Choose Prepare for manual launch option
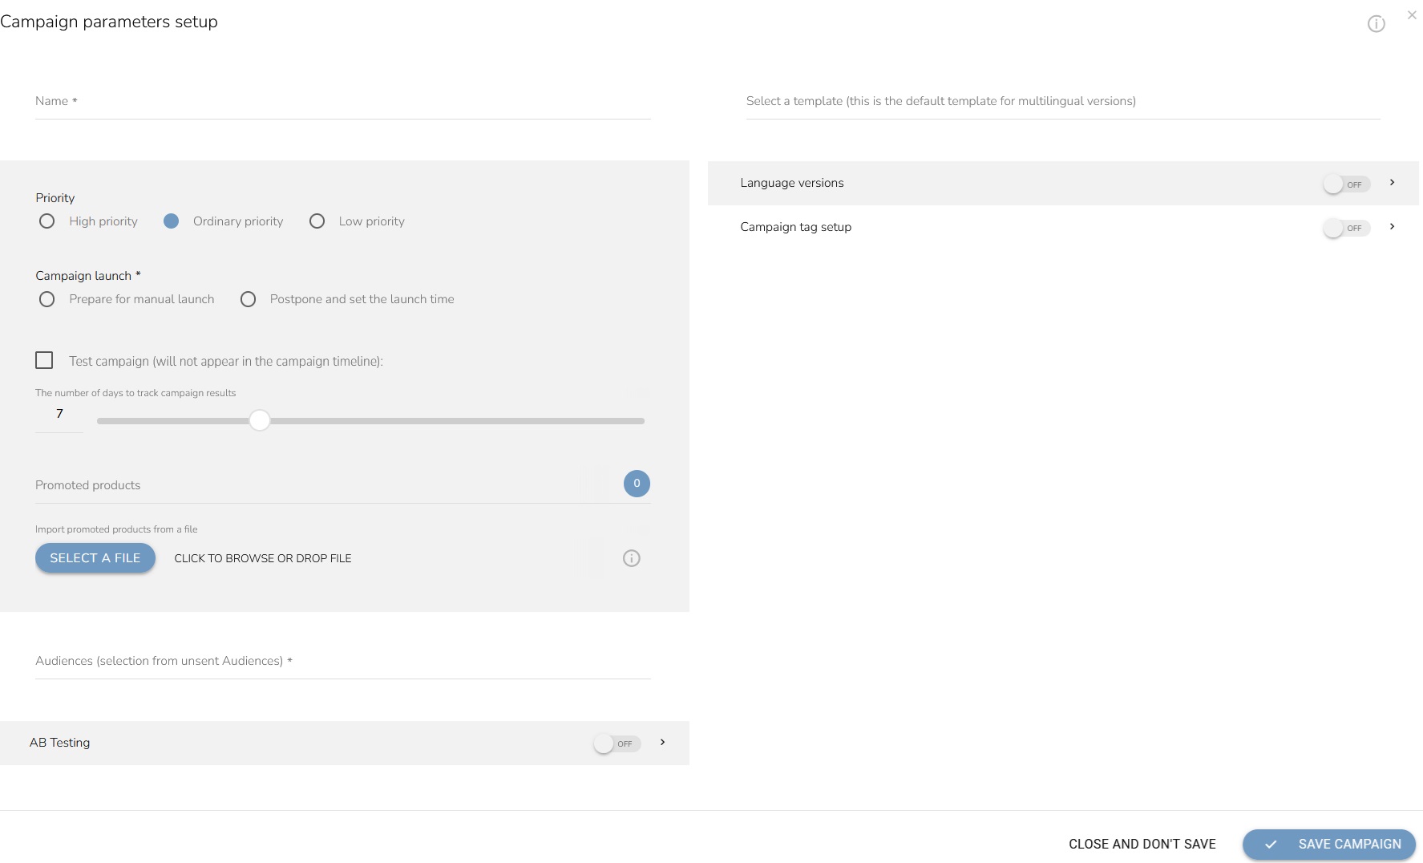Image resolution: width=1423 pixels, height=863 pixels. coord(47,299)
